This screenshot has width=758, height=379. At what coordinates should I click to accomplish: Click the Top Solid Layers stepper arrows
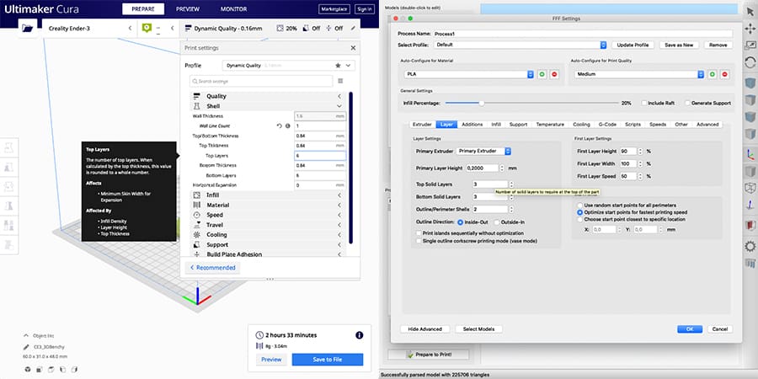511,184
